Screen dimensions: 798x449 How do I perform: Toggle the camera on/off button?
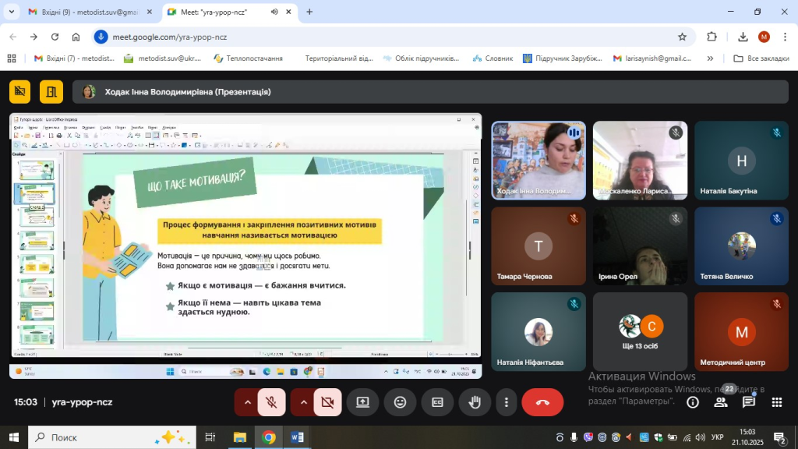coord(327,402)
